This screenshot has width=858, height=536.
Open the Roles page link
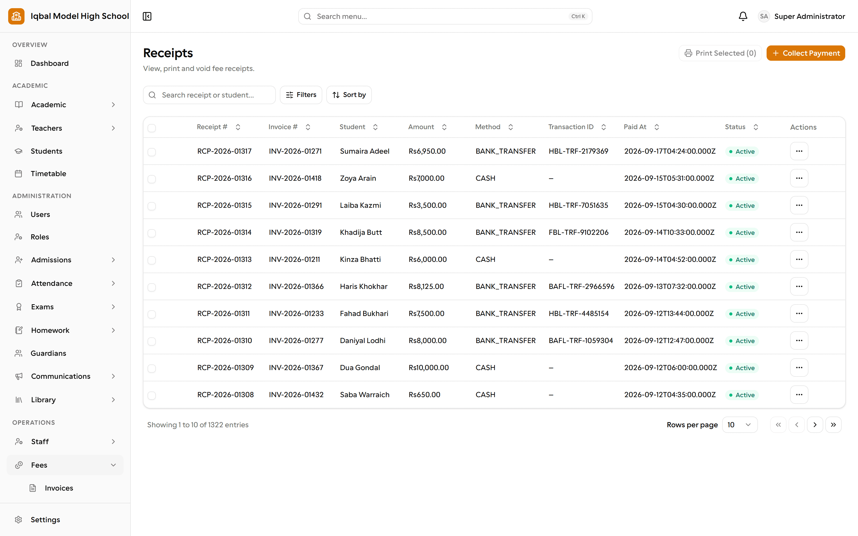65,237
